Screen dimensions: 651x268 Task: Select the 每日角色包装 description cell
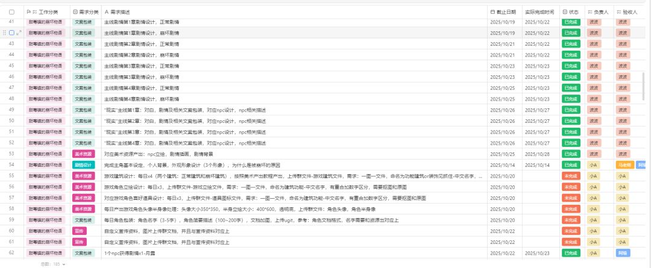click(294, 220)
